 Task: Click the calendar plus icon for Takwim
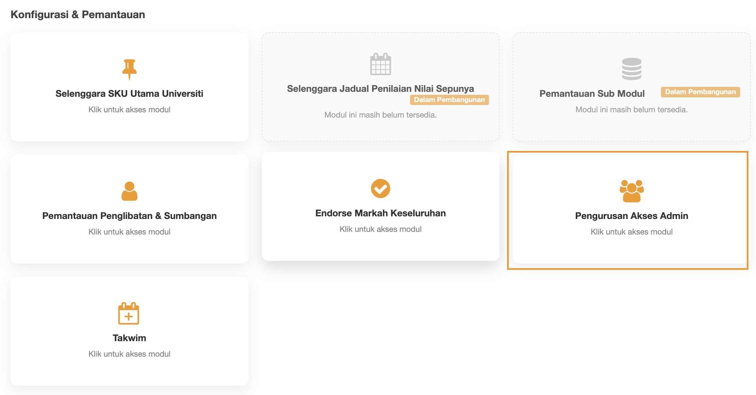129,313
